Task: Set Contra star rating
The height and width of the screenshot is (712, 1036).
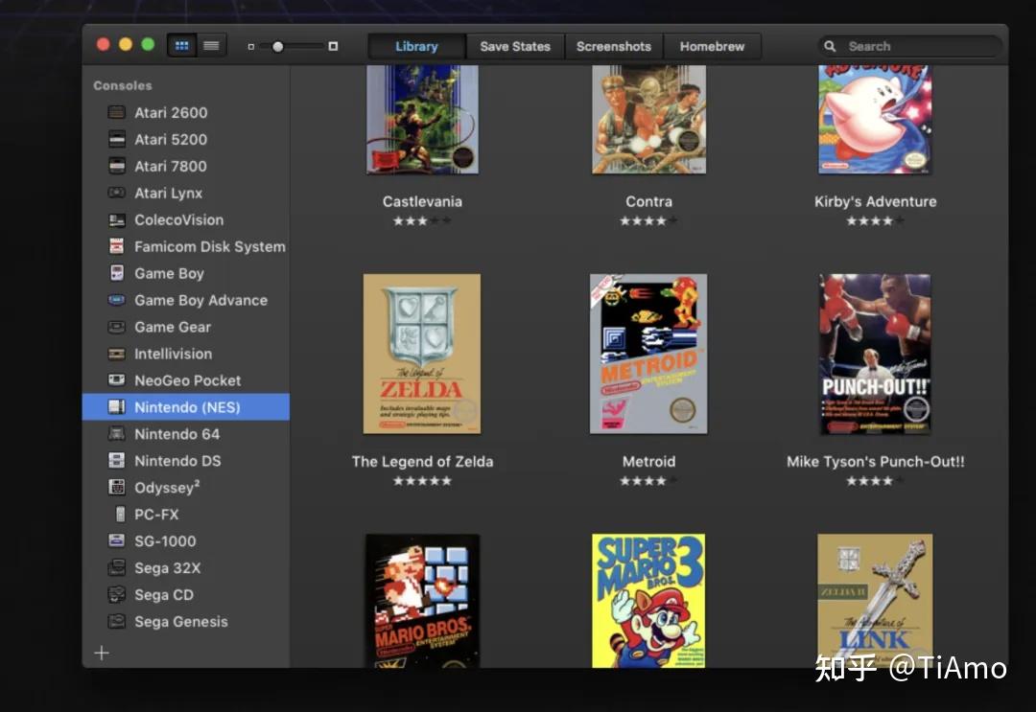Action: [648, 221]
